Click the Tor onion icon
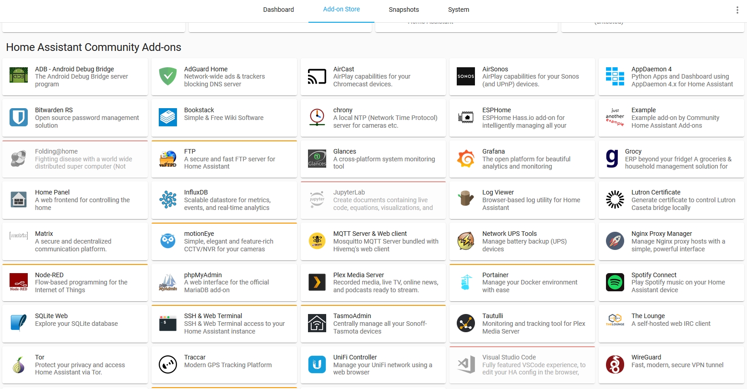Image resolution: width=747 pixels, height=389 pixels. (x=19, y=364)
